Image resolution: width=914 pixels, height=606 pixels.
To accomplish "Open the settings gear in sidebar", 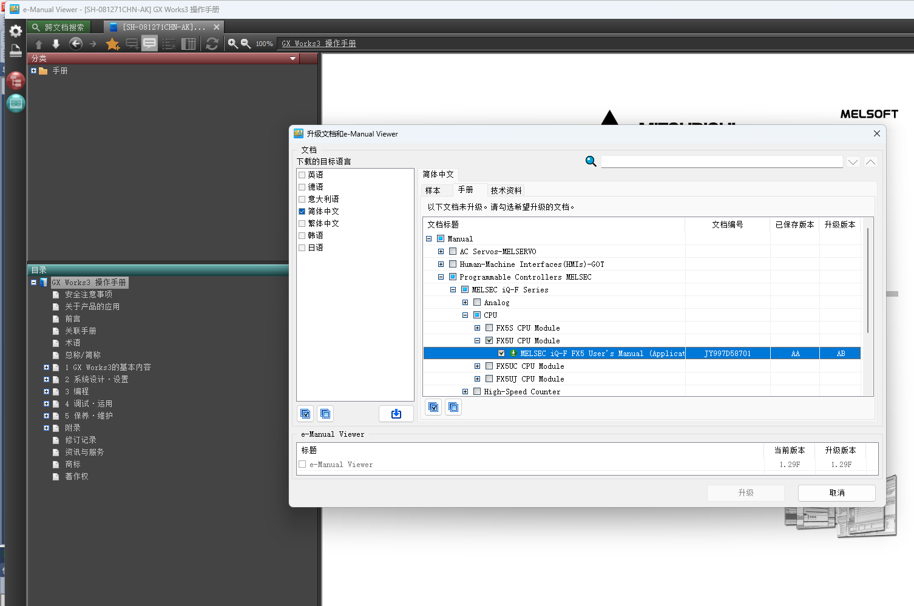I will coord(16,30).
